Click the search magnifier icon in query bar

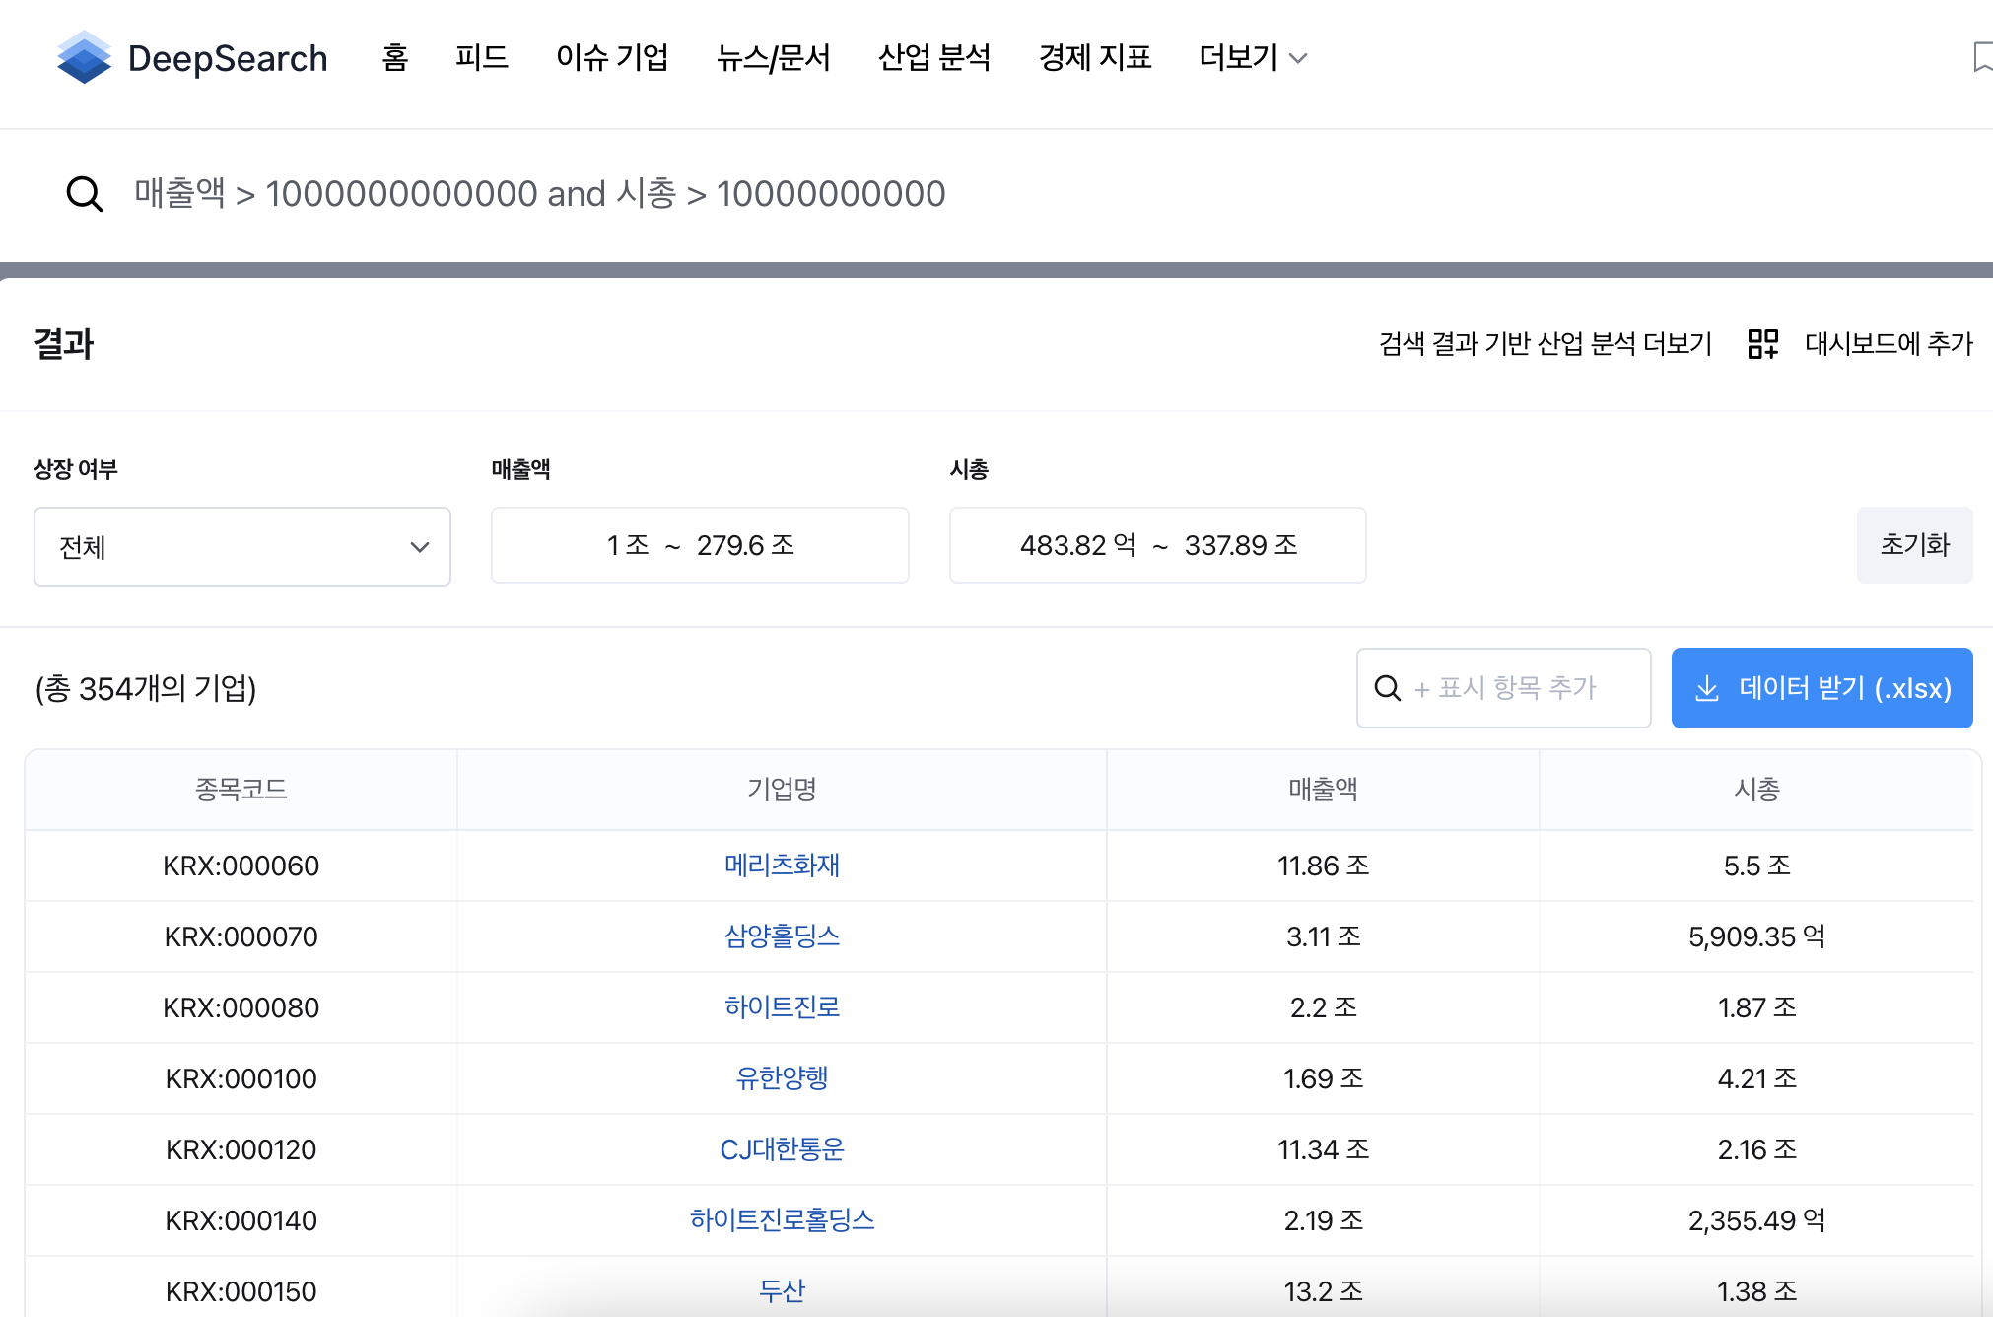tap(84, 193)
